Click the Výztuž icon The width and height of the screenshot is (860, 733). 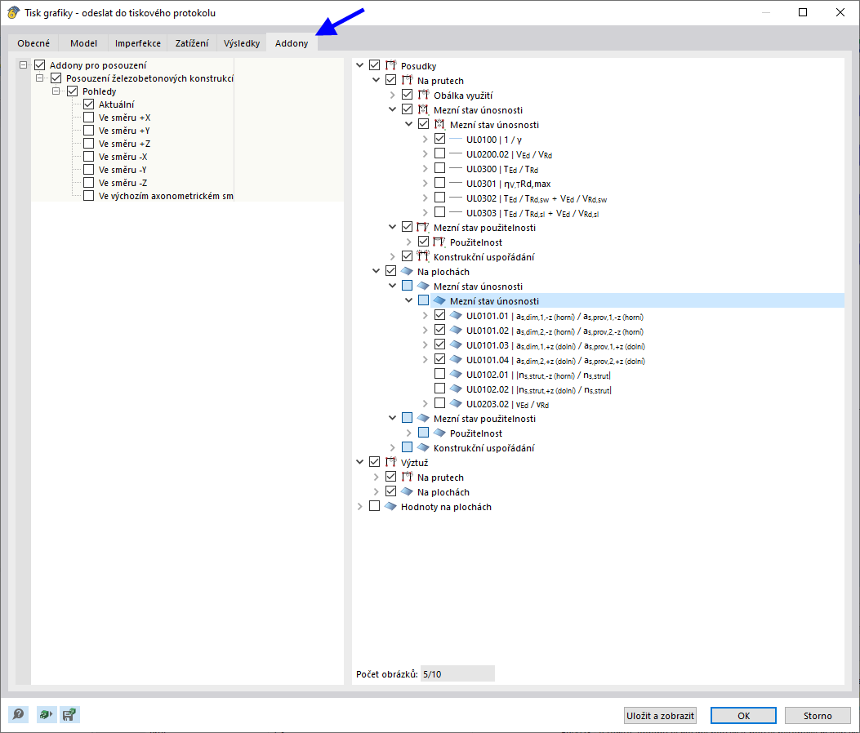390,462
